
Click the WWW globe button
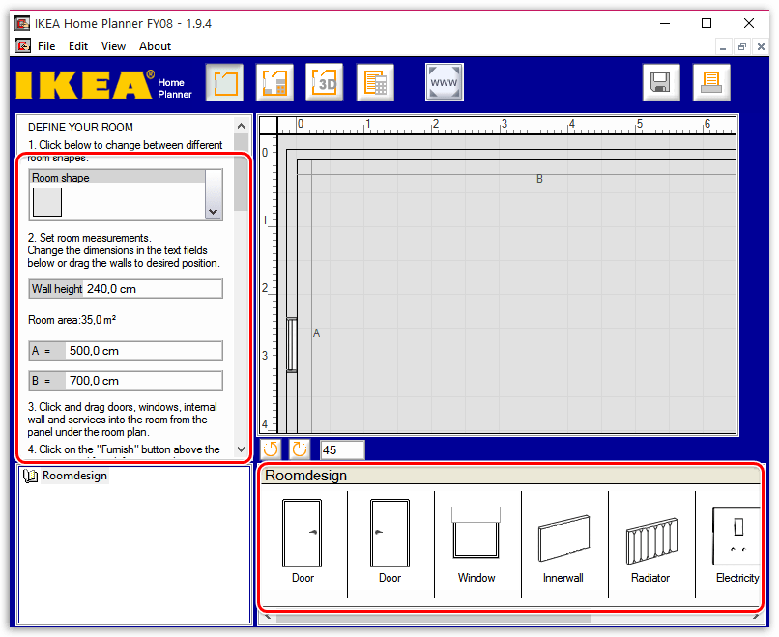(x=445, y=83)
